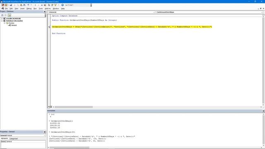Click the Redo toolbar icon
Viewport: 265px width, 149px height.
tap(31, 5)
